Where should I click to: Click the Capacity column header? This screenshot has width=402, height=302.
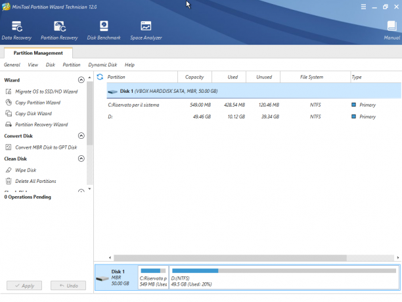pos(194,77)
